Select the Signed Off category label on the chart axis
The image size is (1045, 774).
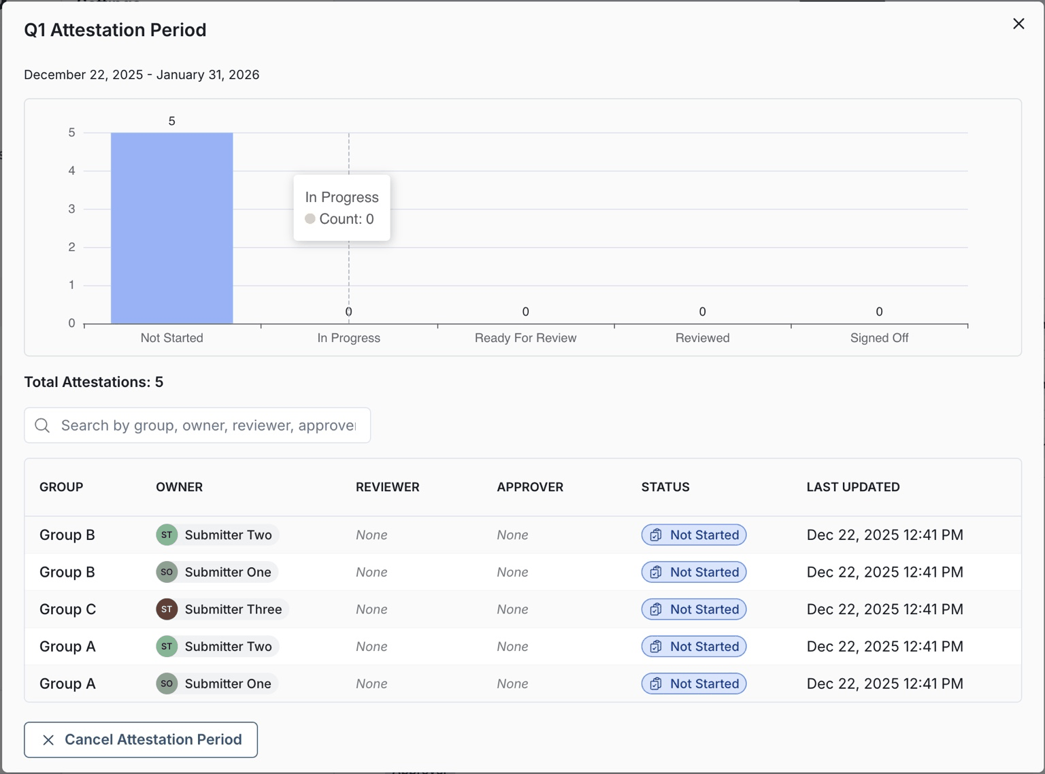tap(878, 337)
